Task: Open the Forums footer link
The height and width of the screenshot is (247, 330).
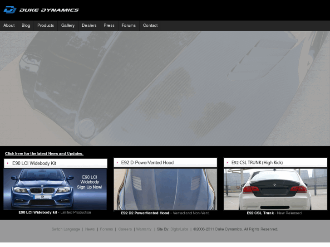Action: [106, 229]
